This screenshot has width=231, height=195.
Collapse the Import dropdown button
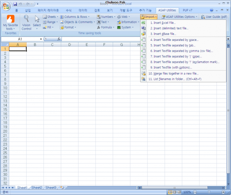[149, 17]
